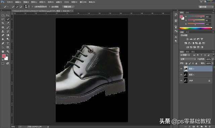The width and height of the screenshot is (215, 128).
Task: Select the Brush tool
Action: tap(8, 27)
